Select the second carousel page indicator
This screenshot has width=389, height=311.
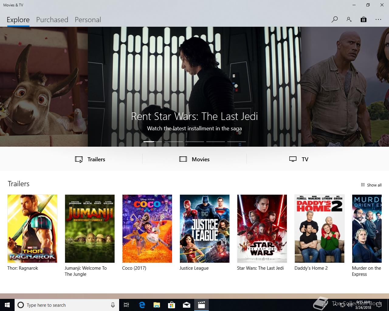174,142
